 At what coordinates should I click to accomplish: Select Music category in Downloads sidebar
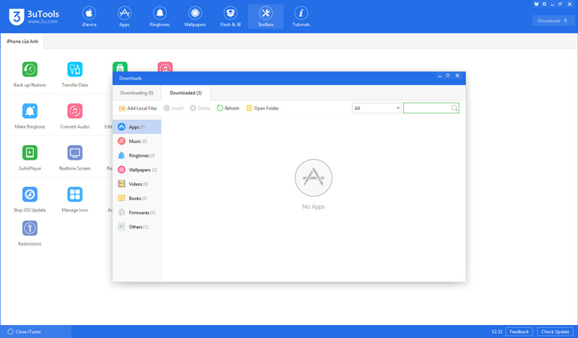tap(137, 141)
